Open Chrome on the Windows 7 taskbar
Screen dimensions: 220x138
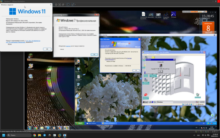[x=36, y=128]
